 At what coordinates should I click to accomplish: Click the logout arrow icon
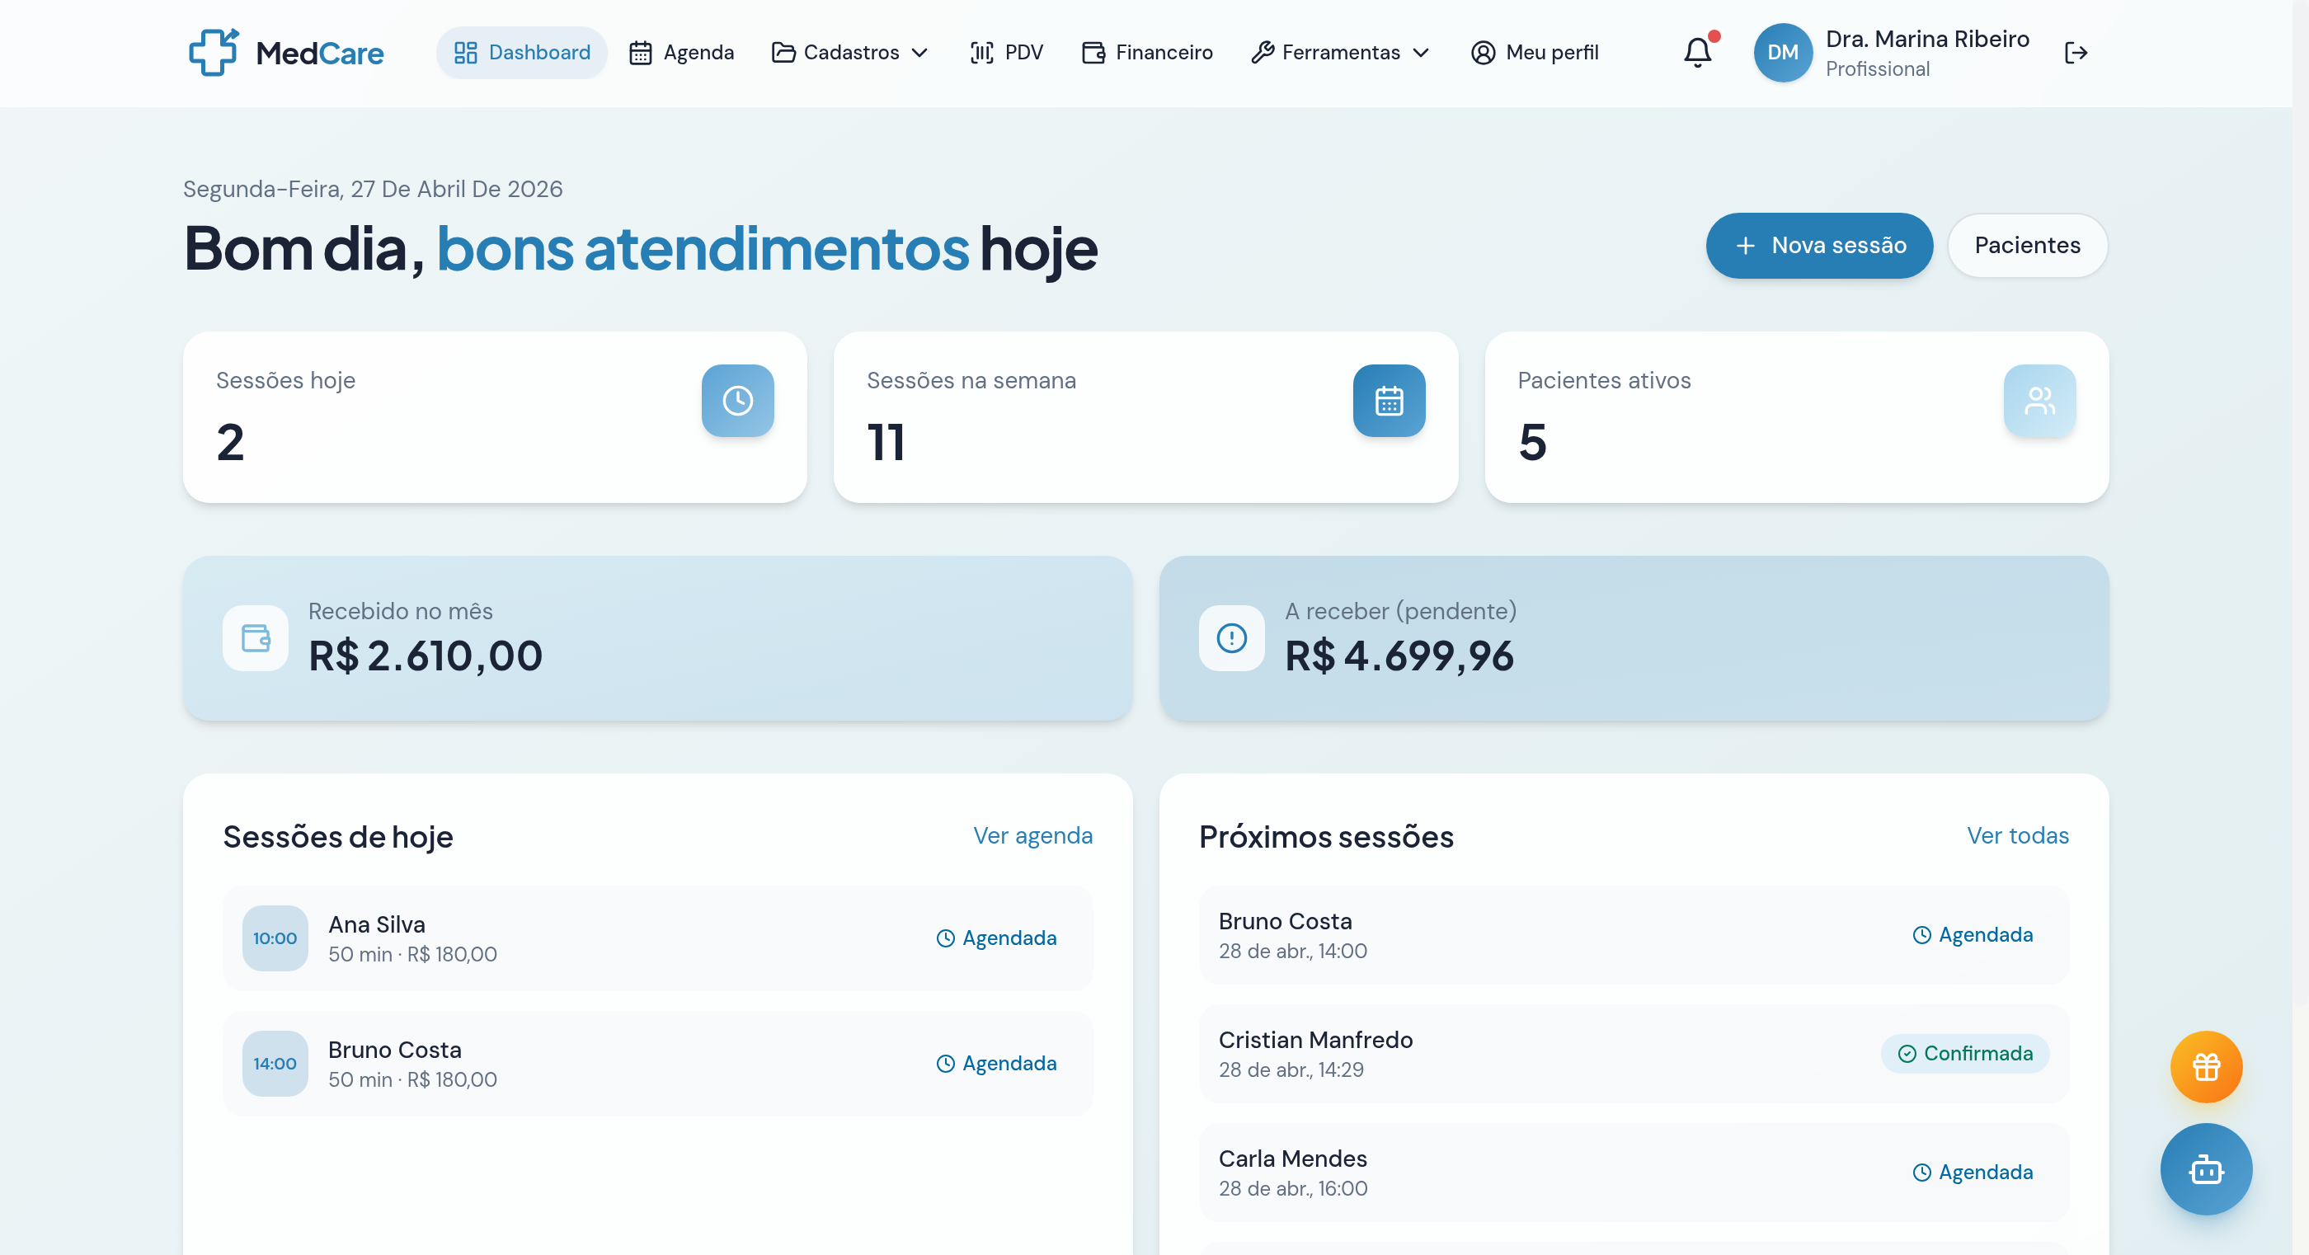tap(2076, 53)
